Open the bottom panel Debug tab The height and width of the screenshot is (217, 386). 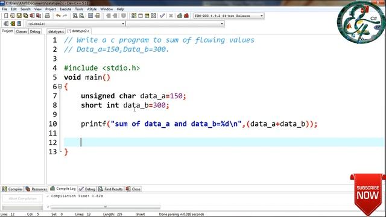coord(87,189)
